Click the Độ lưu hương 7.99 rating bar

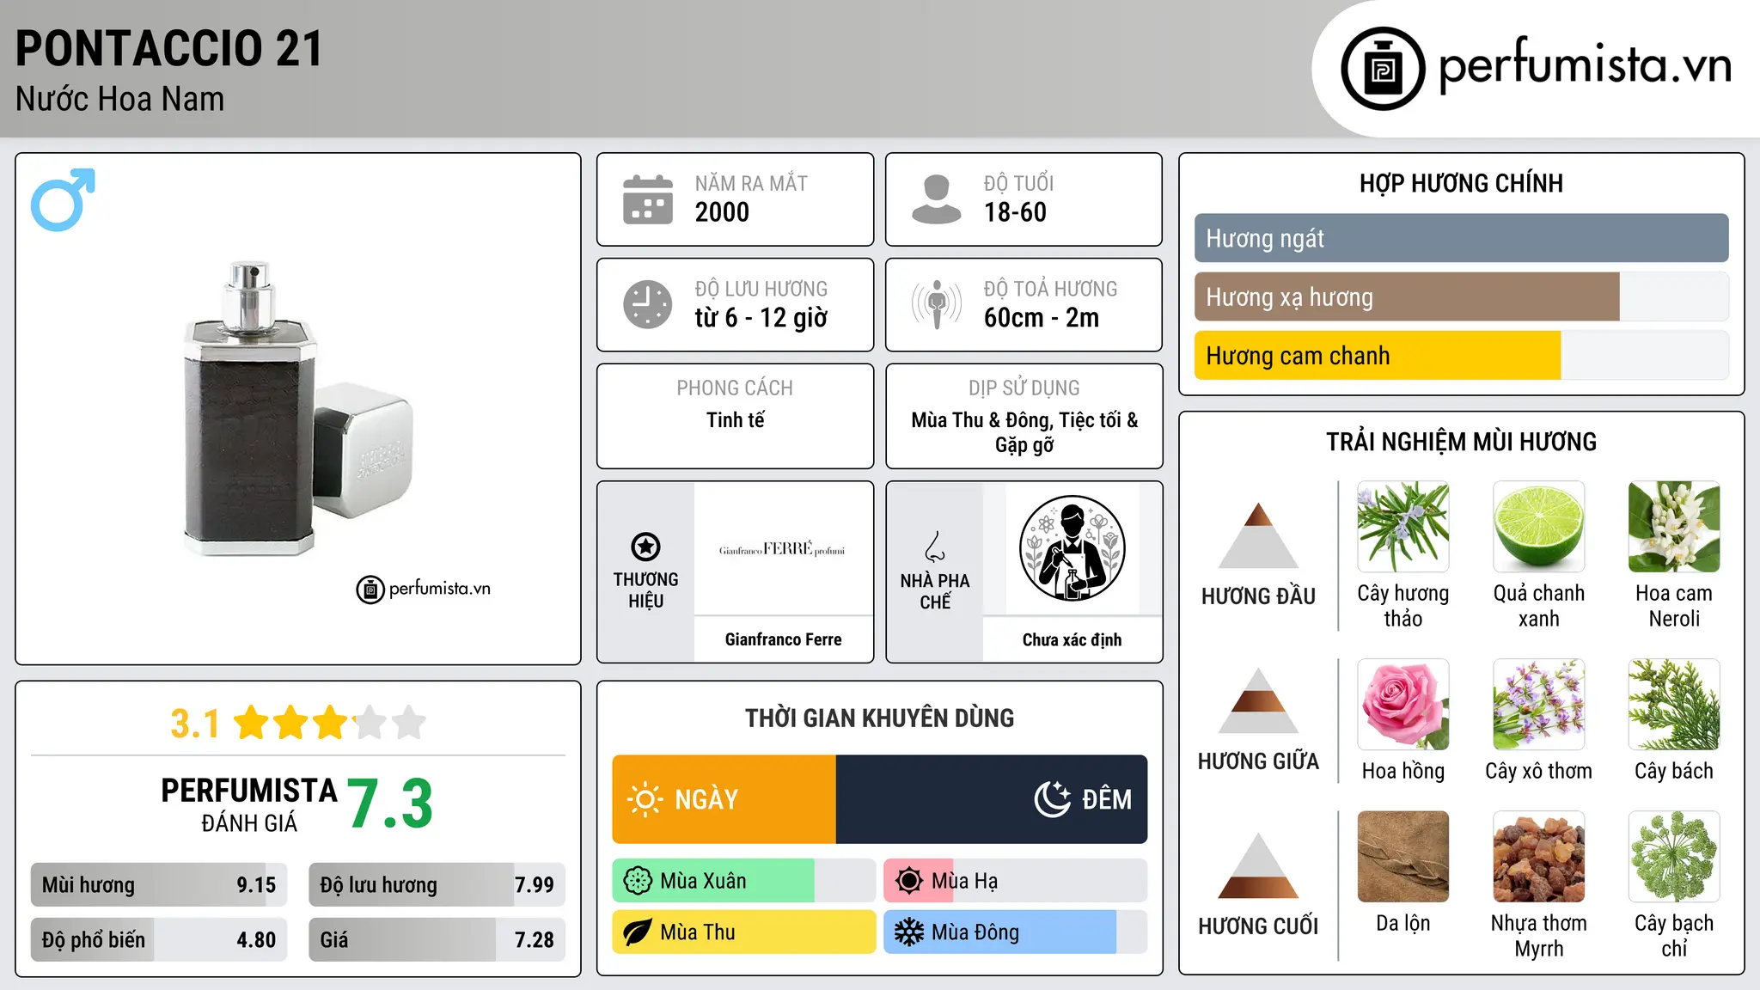(x=437, y=884)
